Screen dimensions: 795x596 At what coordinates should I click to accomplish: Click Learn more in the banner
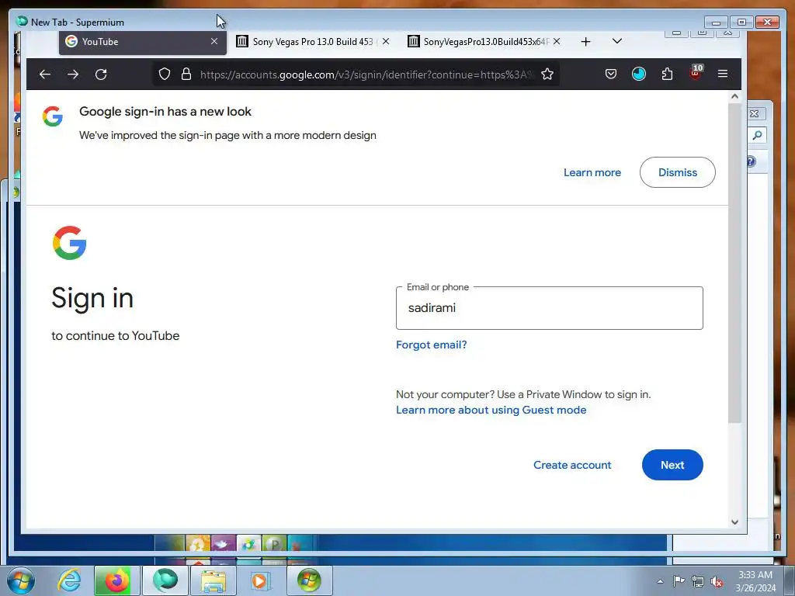pyautogui.click(x=592, y=172)
